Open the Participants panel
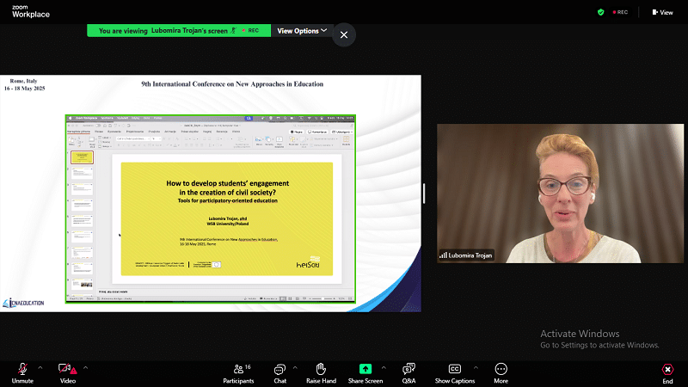This screenshot has width=688, height=387. pos(237,368)
